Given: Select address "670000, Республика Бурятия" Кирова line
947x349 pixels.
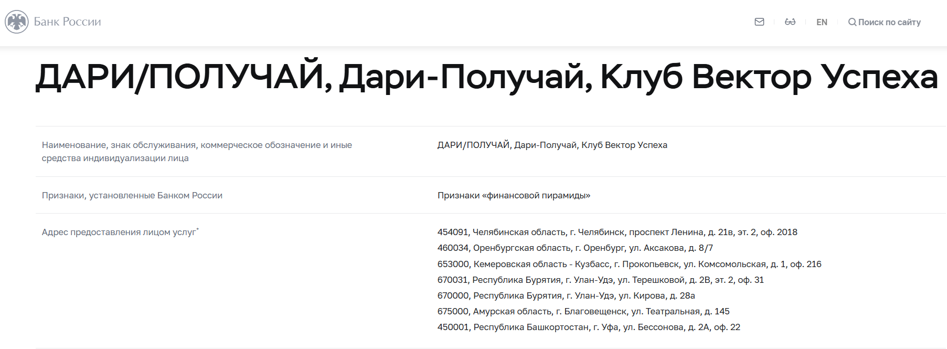Looking at the screenshot, I should (x=566, y=295).
